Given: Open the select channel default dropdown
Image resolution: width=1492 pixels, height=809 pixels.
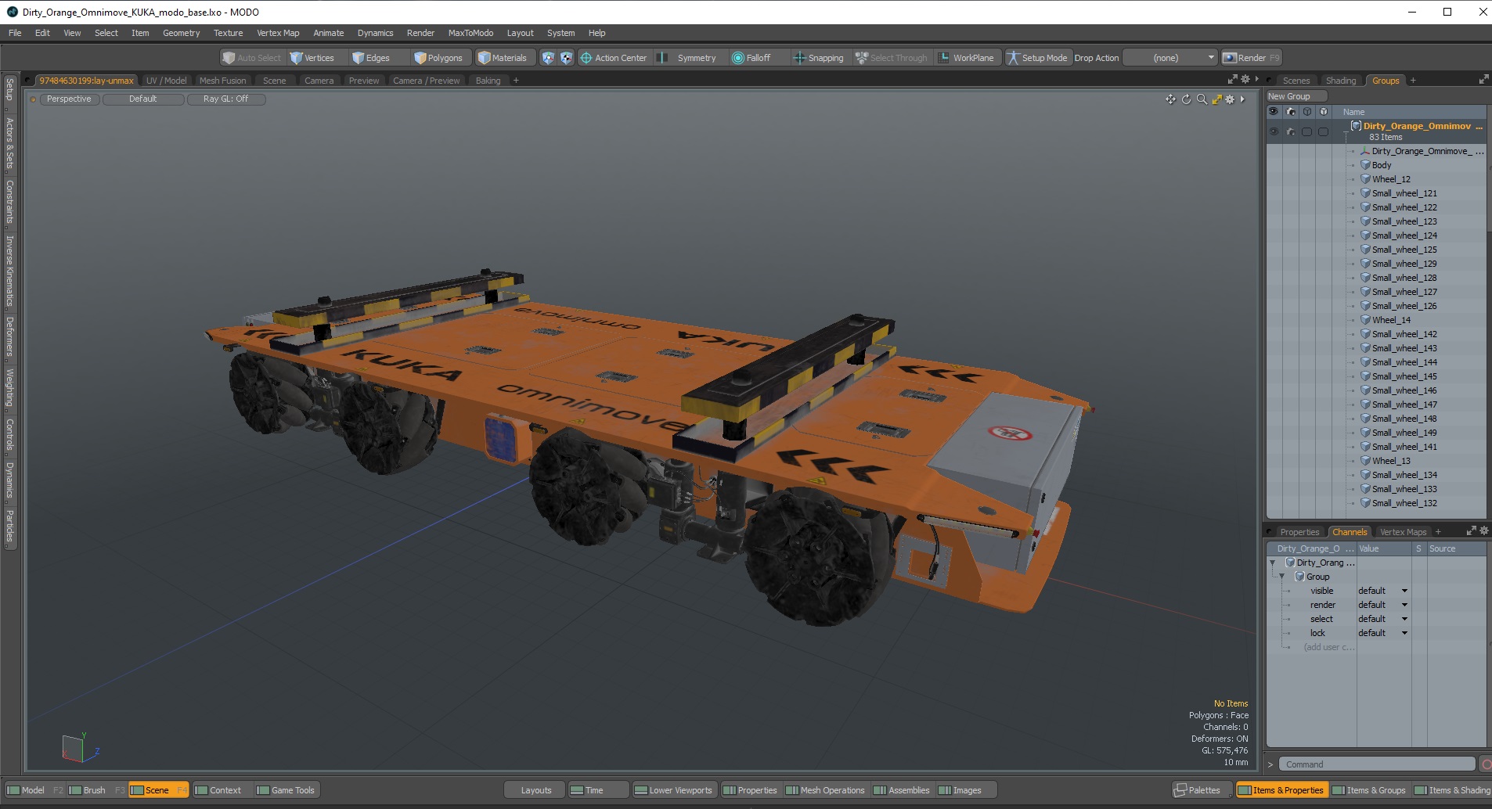Looking at the screenshot, I should (1383, 619).
